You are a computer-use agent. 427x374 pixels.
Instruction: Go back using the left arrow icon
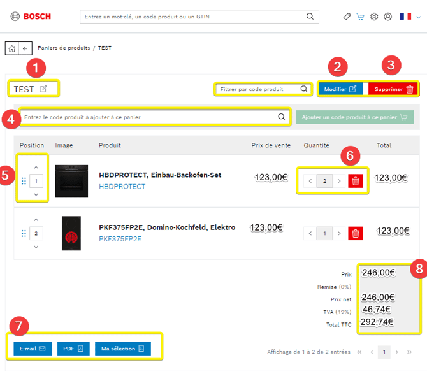(x=25, y=48)
